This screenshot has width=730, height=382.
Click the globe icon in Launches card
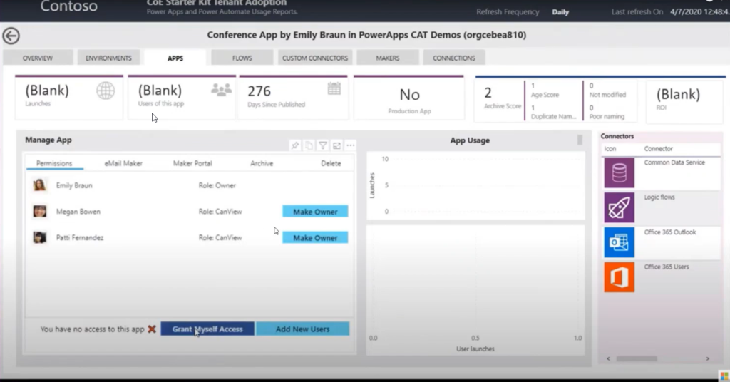click(x=106, y=91)
